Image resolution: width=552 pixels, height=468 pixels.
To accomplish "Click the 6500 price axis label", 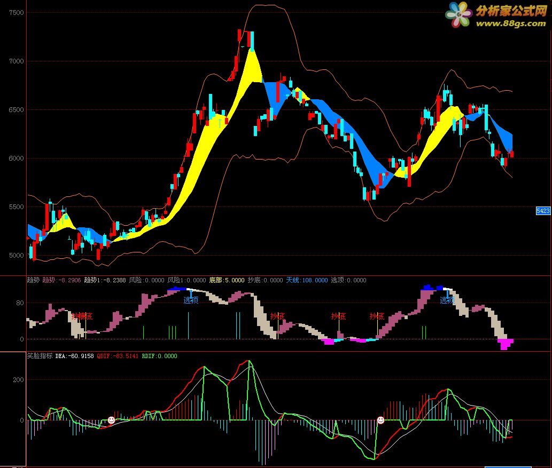I will 17,110.
